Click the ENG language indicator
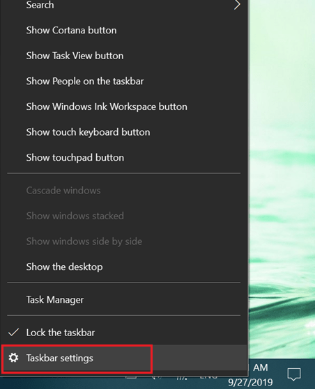The height and width of the screenshot is (389, 315). 208,377
